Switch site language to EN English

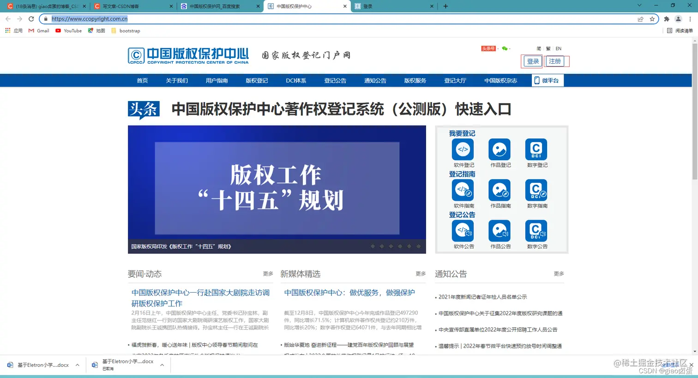558,48
